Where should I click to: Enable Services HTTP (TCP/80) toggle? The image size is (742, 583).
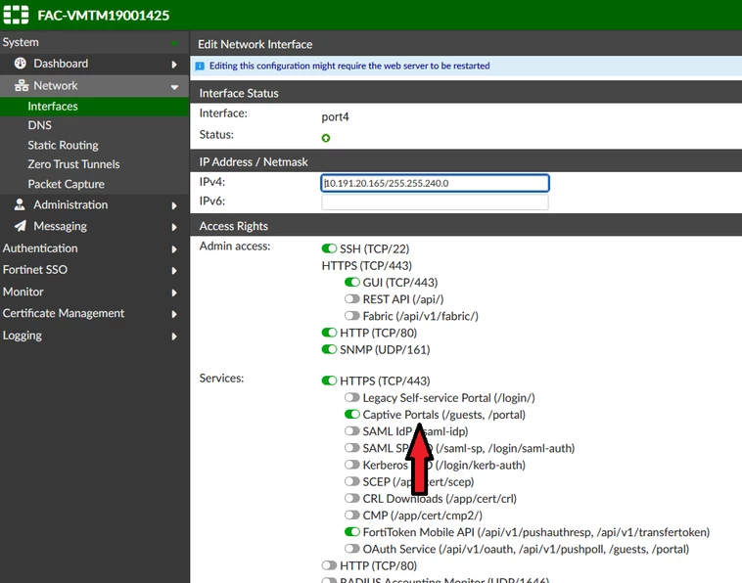click(x=329, y=565)
